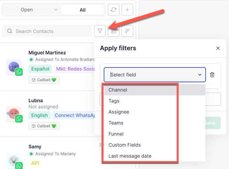Choose Funnel filter option
The width and height of the screenshot is (229, 169).
point(116,134)
